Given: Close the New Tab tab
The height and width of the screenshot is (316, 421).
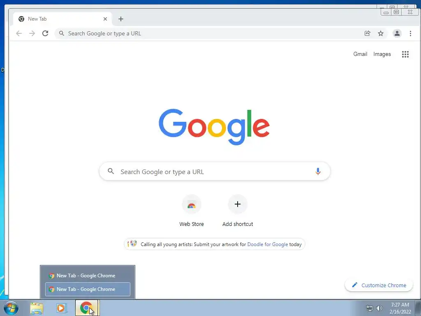Looking at the screenshot, I should click(105, 19).
